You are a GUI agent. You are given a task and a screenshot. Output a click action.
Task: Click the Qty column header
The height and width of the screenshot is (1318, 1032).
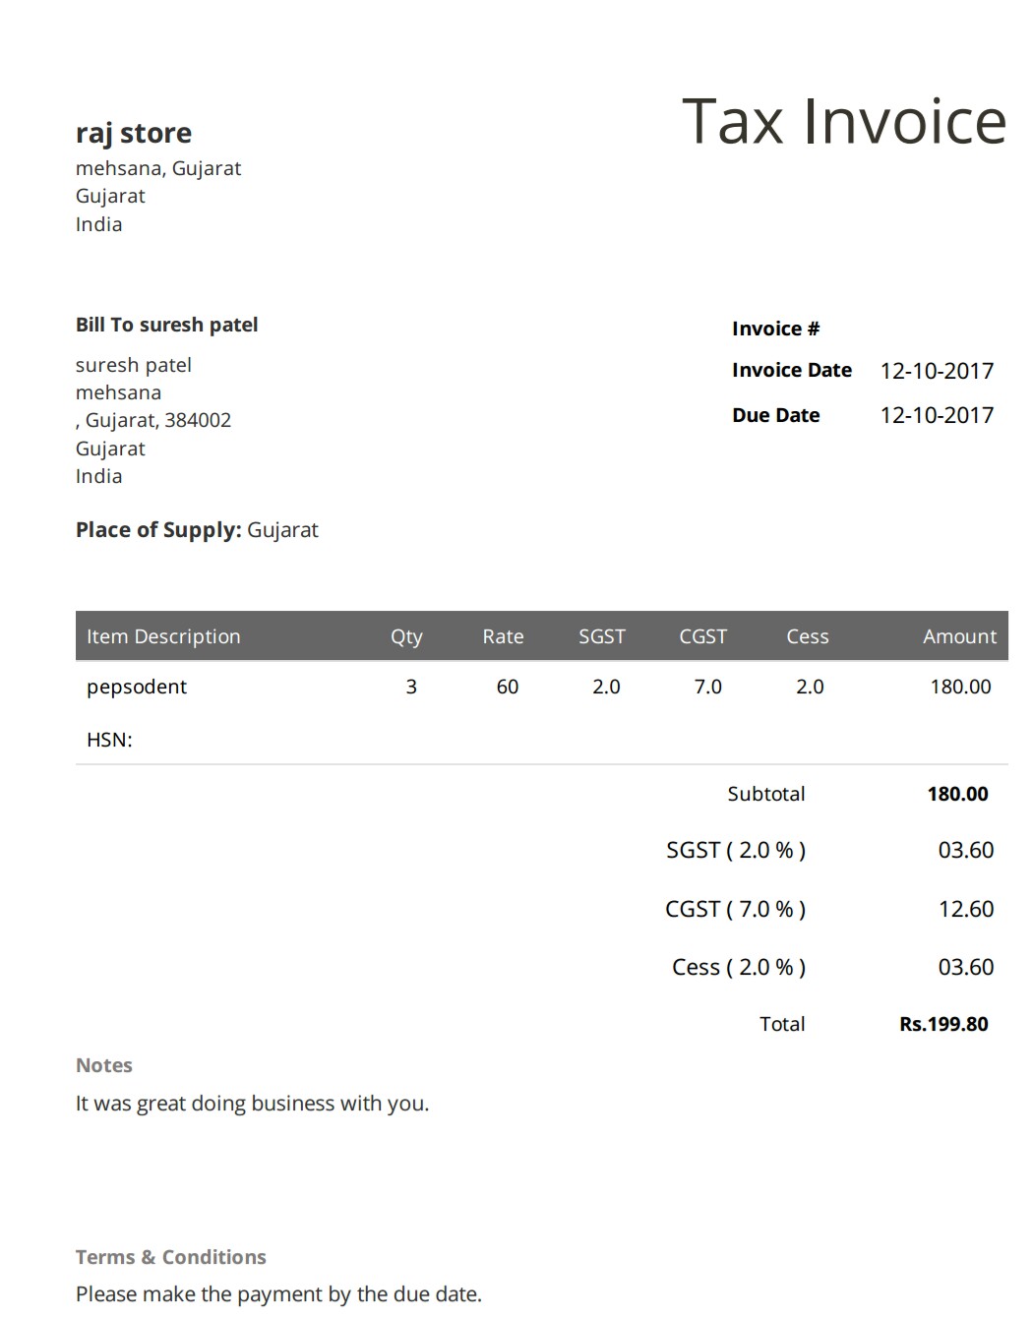coord(406,636)
